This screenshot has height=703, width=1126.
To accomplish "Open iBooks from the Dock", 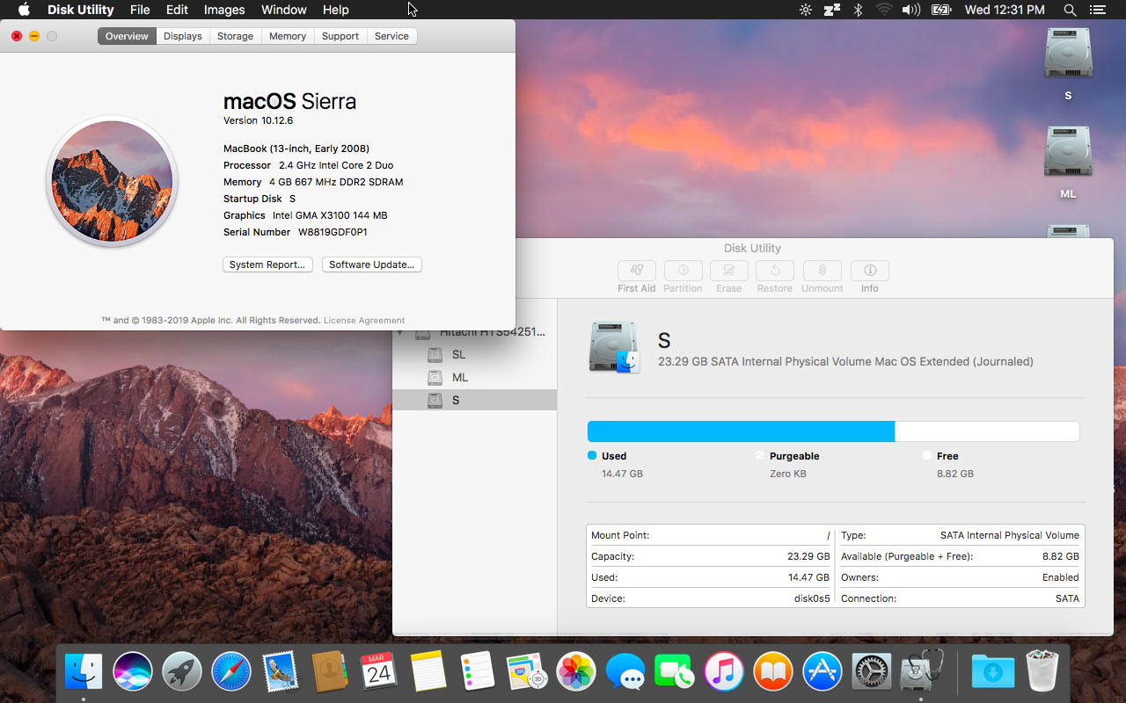I will click(773, 671).
